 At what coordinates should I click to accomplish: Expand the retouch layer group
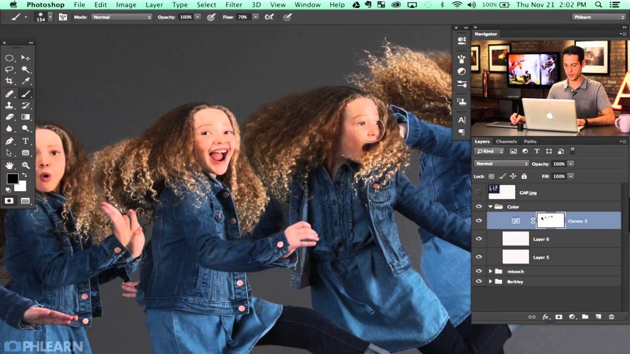490,271
